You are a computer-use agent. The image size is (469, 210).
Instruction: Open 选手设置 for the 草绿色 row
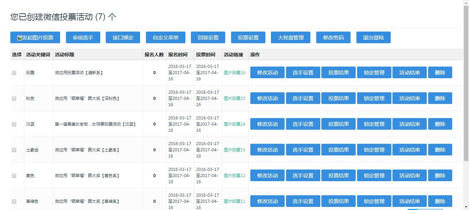[303, 201]
